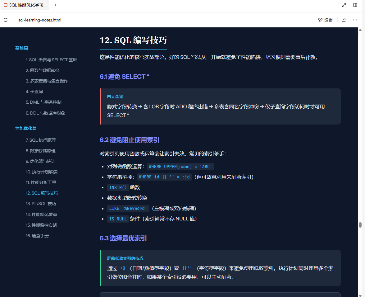Viewport: 365px width, 297px height.
Task: Navigate to 9. 优化器与统计
Action: pos(40,162)
